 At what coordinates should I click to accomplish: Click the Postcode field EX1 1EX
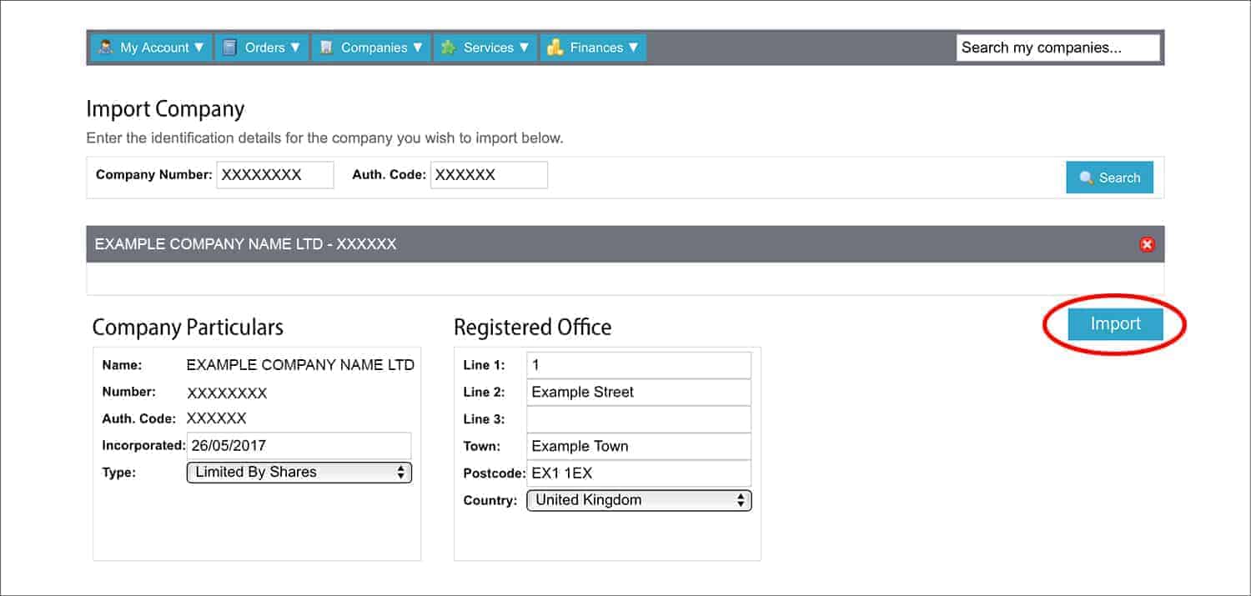coord(640,473)
